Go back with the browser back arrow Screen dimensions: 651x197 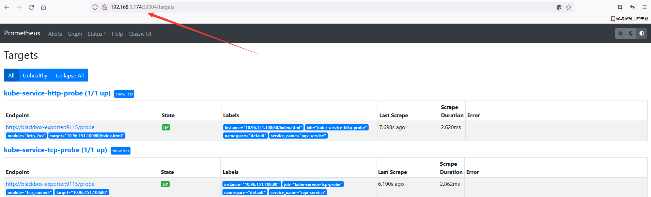pyautogui.click(x=7, y=7)
